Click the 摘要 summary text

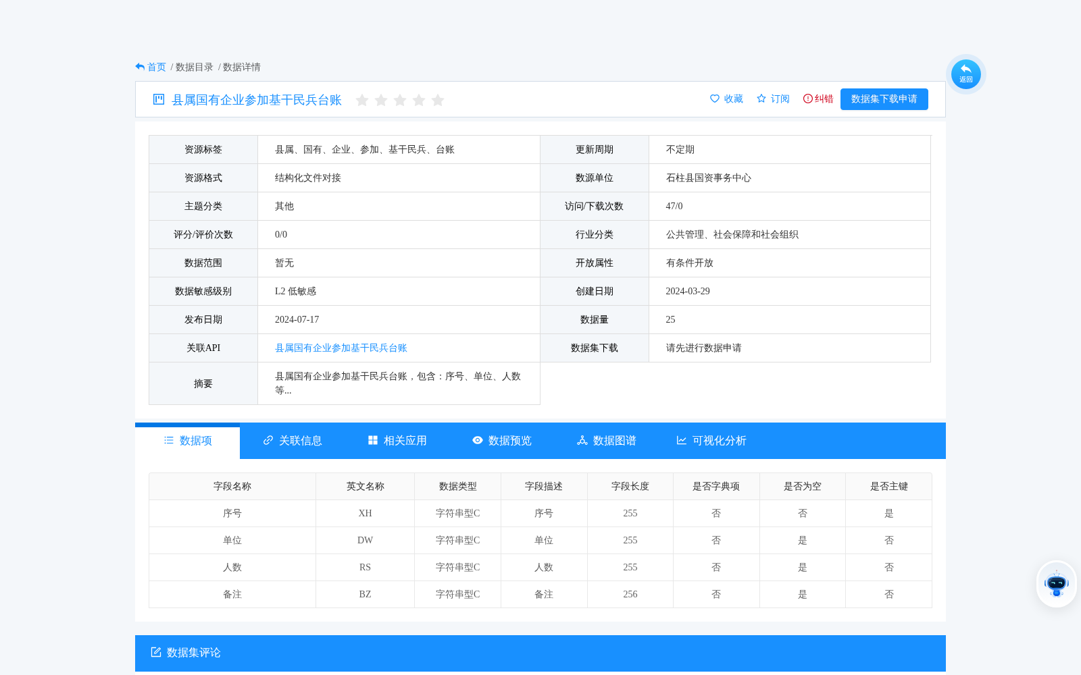398,383
